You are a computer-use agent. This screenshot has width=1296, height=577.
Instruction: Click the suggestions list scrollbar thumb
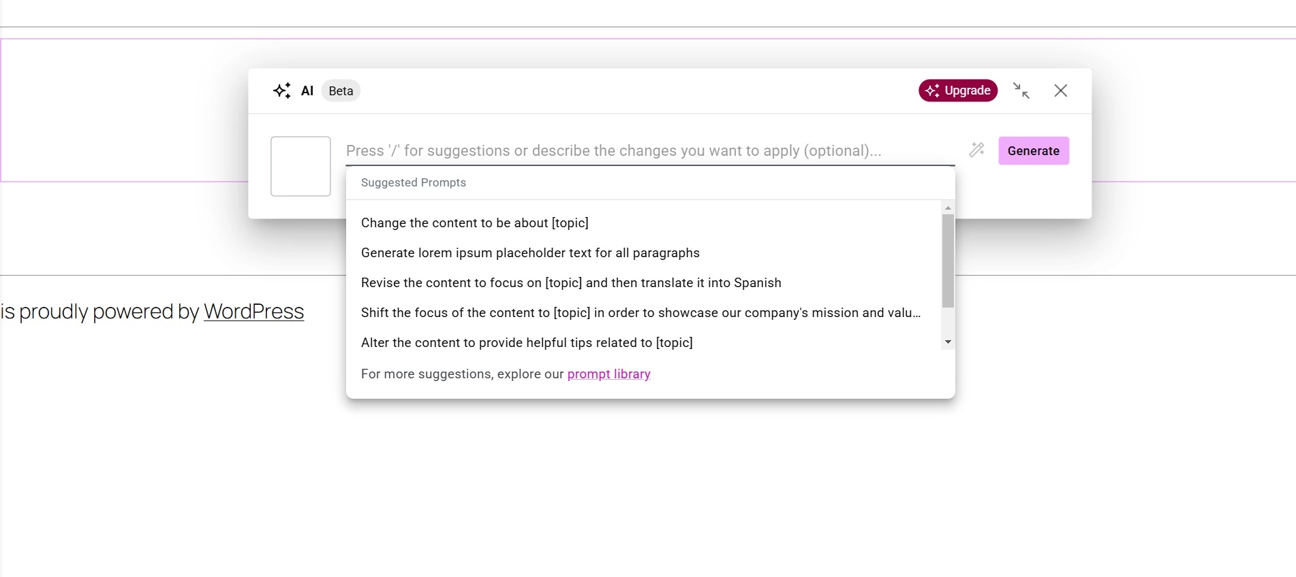point(948,261)
